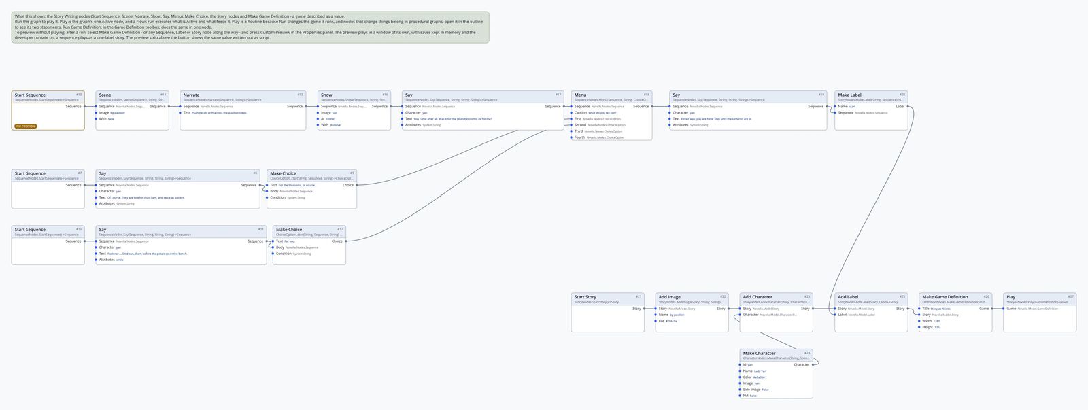
Task: Click Start Sequence #13 Sequence output port
Action: [85, 107]
